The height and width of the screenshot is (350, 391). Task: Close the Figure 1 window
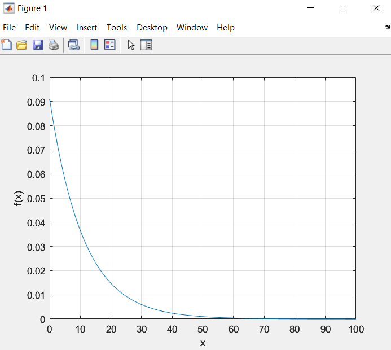(x=376, y=8)
